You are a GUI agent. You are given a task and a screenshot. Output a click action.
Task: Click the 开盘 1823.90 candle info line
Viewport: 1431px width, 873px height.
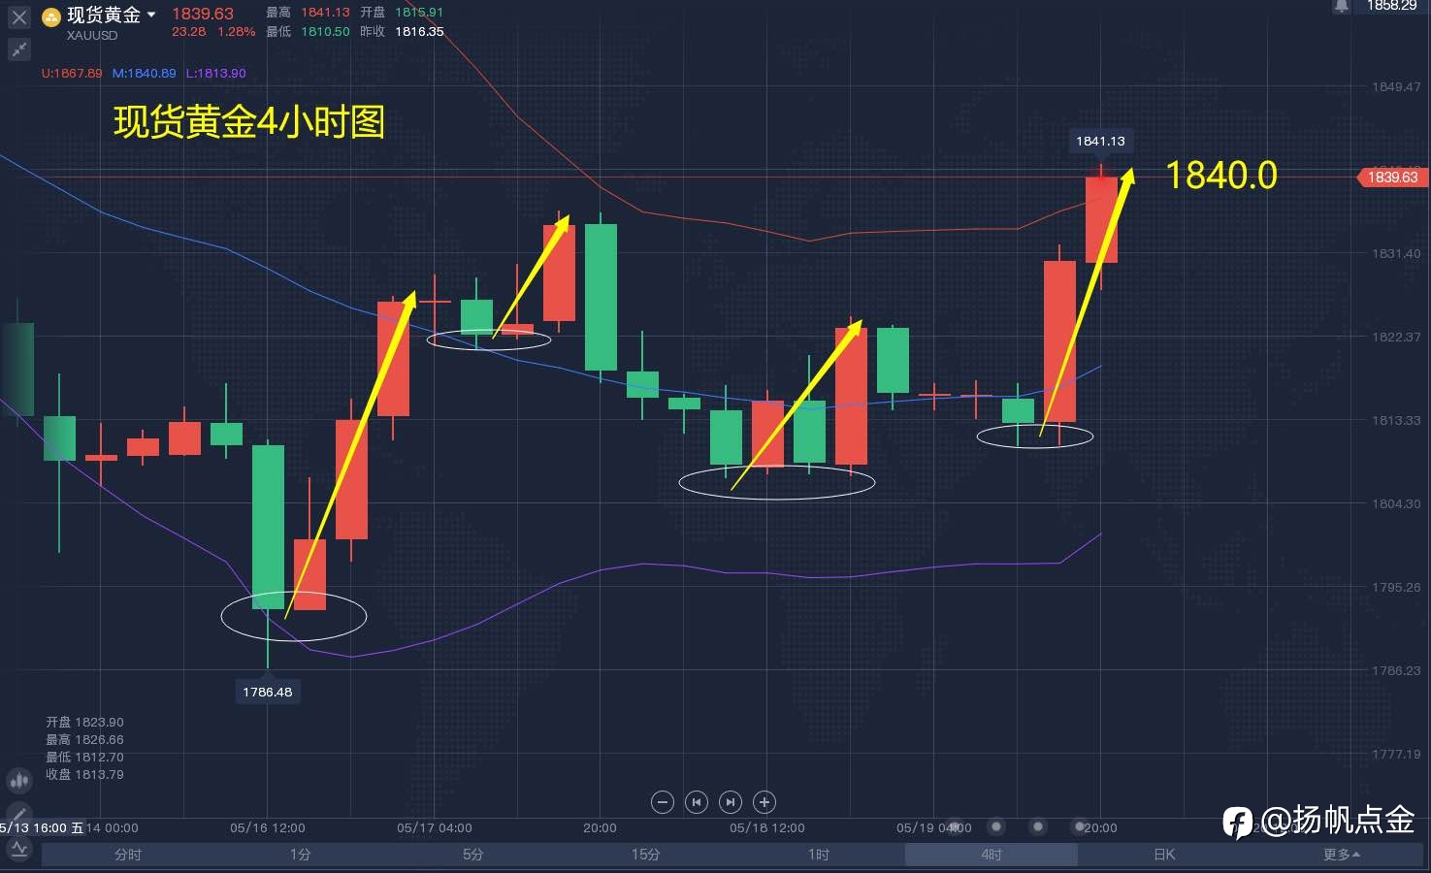pyautogui.click(x=84, y=722)
